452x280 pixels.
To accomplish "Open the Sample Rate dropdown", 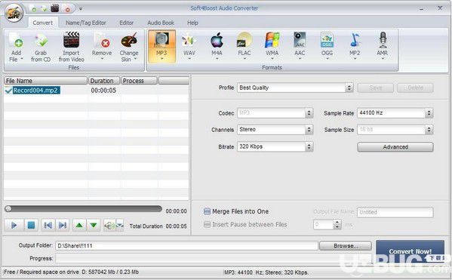I will coord(429,113).
